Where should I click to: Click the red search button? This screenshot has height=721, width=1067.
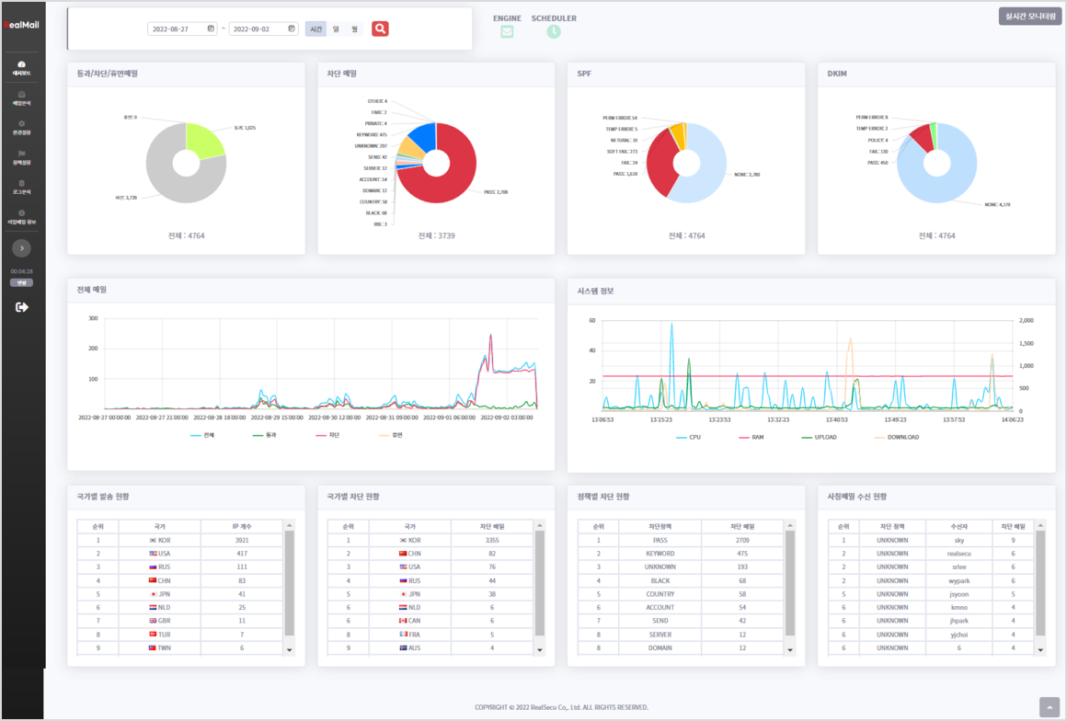coord(380,29)
